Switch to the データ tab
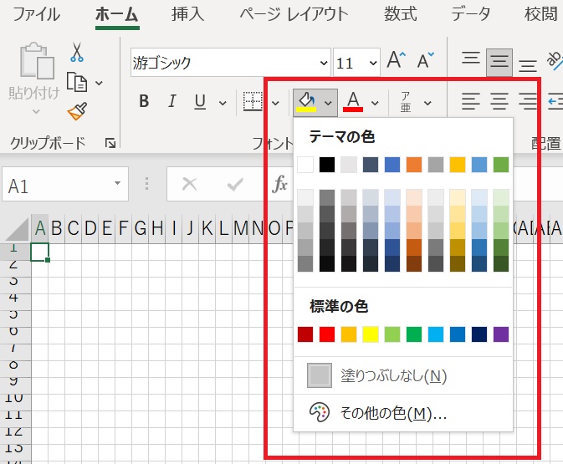 click(471, 14)
